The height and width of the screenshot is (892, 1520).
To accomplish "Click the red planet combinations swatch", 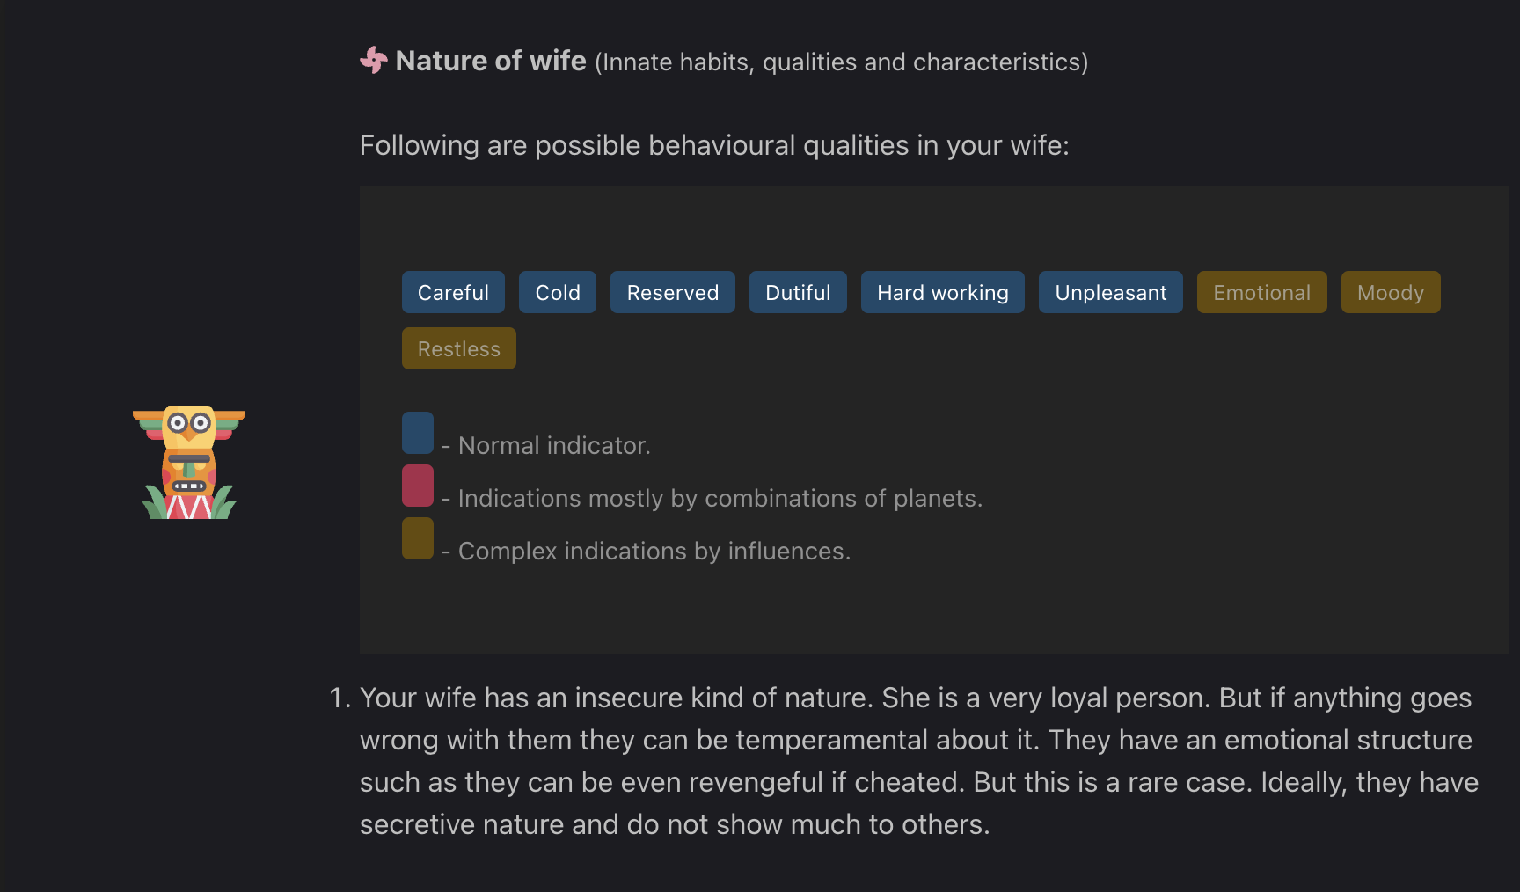I will [x=418, y=486].
